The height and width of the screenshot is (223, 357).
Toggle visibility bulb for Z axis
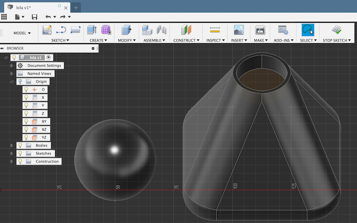tap(26, 114)
